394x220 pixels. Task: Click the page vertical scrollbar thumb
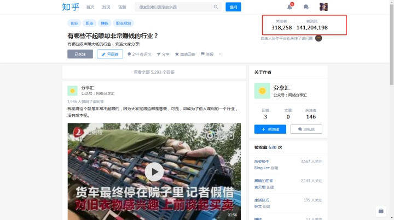392,45
